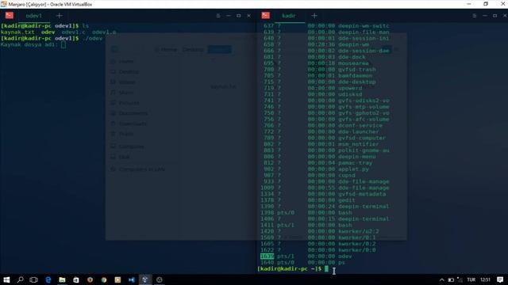Open File Explorer from the taskbar
The width and height of the screenshot is (508, 285).
point(62,279)
